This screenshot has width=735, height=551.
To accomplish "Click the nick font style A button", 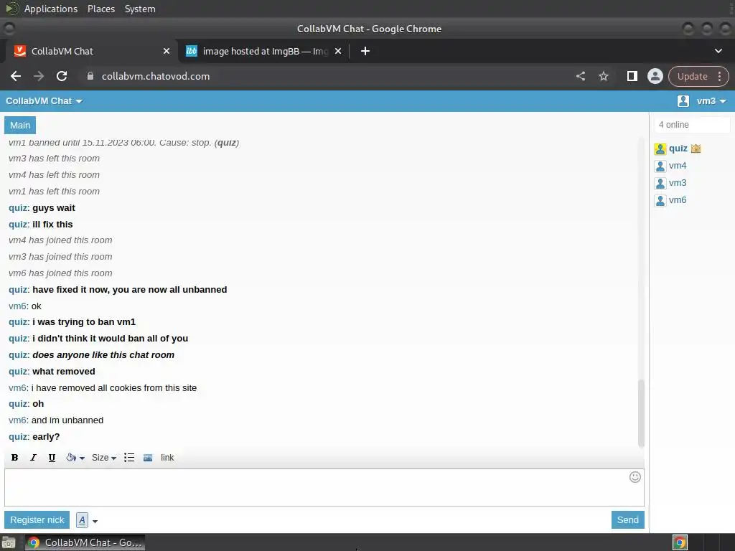I will click(x=82, y=520).
